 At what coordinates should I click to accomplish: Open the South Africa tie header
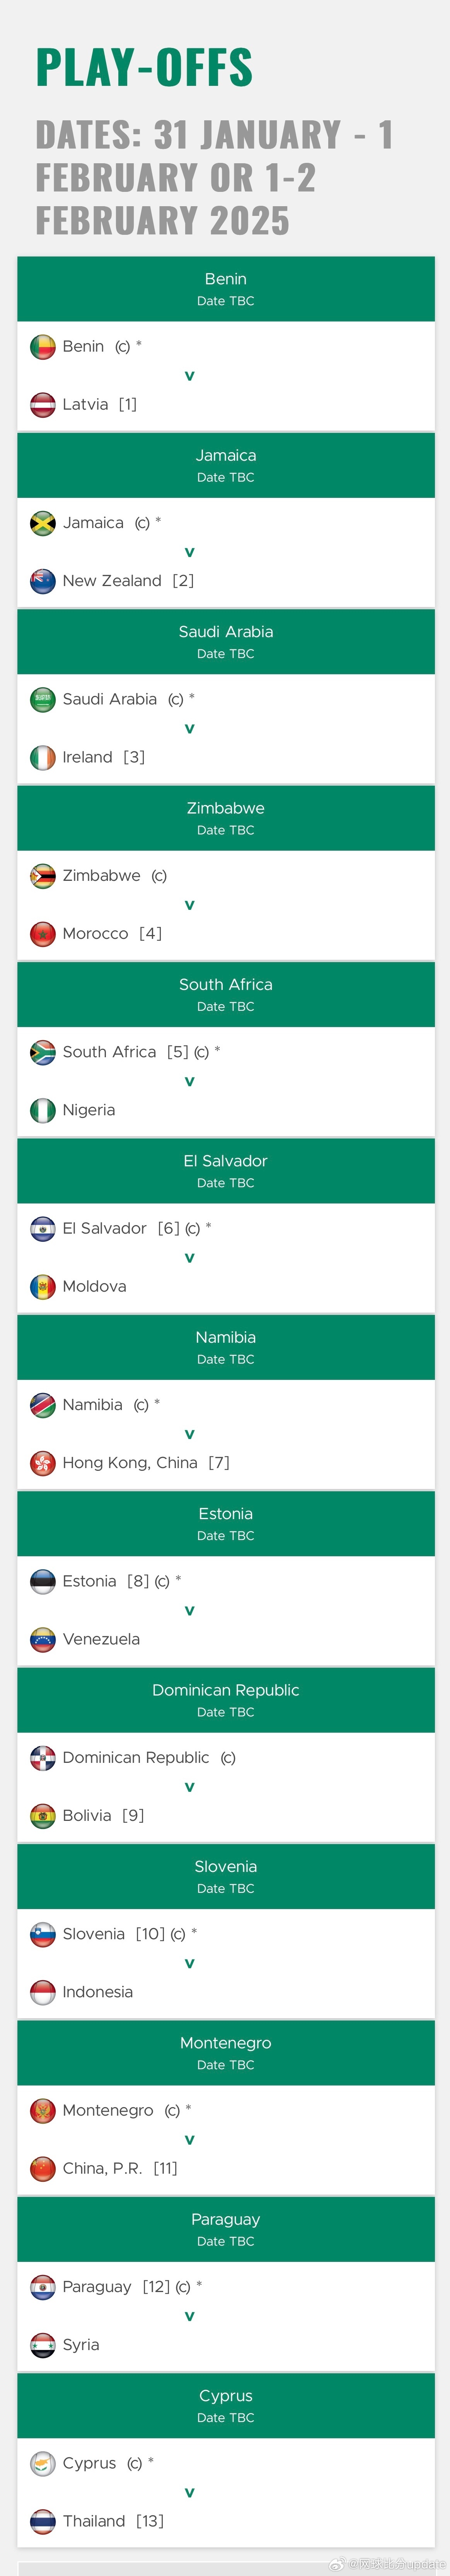[x=226, y=994]
